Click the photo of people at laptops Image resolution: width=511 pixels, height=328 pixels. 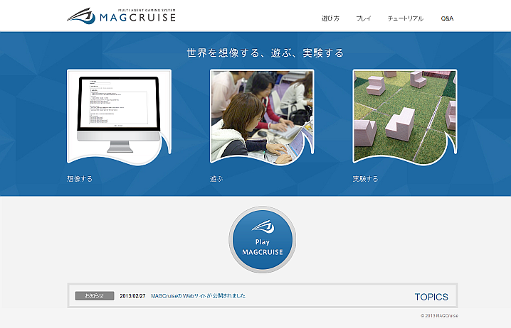[263, 116]
